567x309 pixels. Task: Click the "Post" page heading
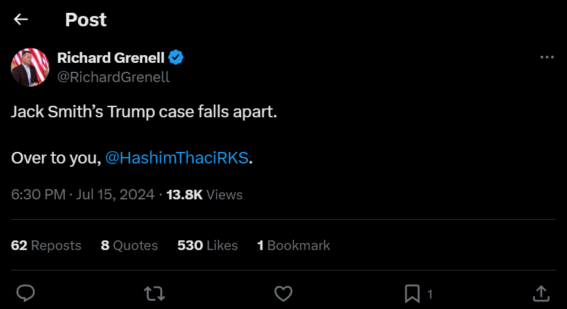click(86, 20)
